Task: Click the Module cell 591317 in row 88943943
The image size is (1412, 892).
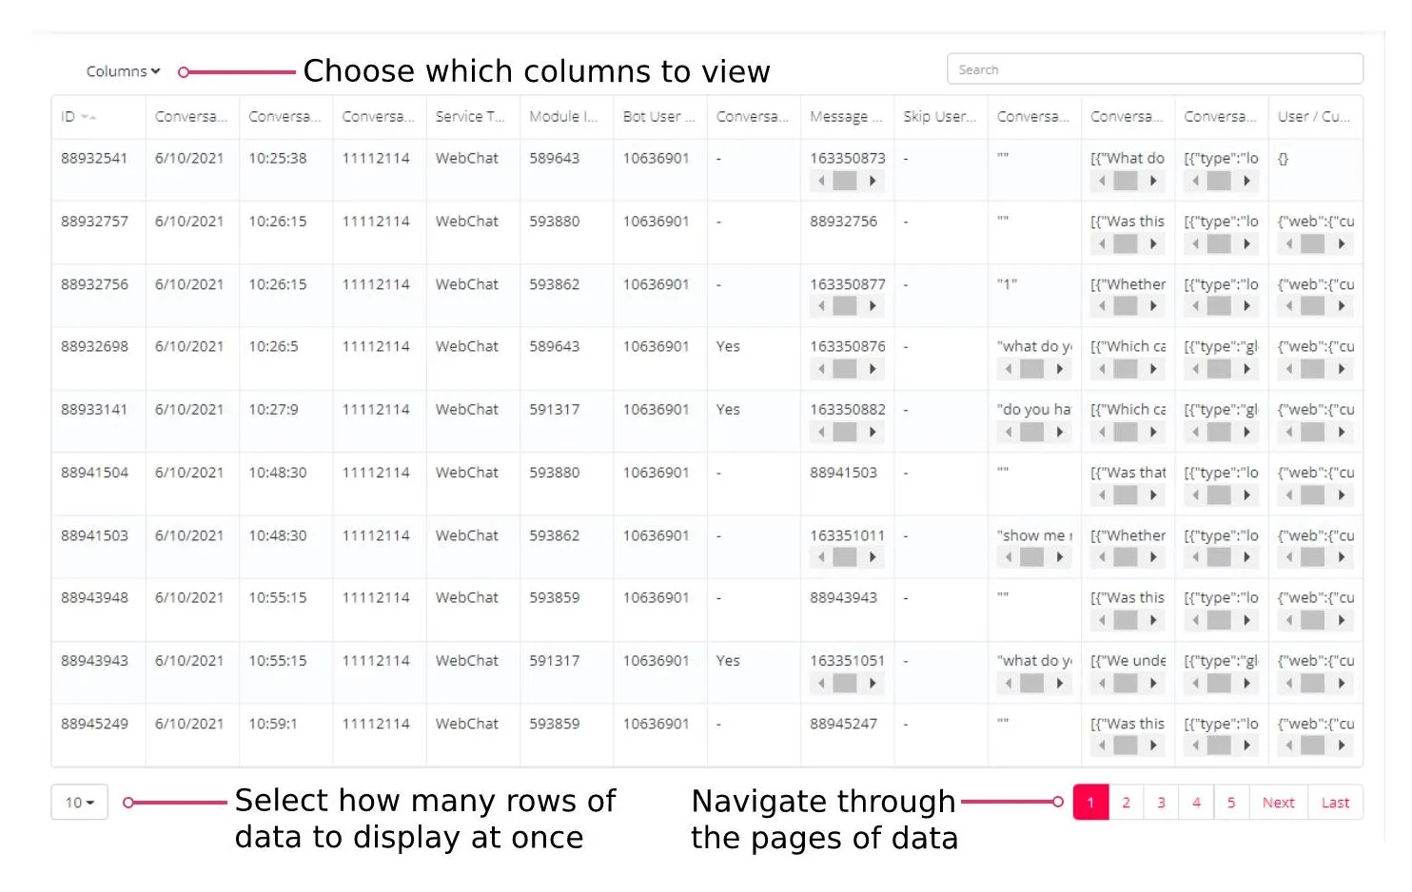Action: pyautogui.click(x=555, y=660)
